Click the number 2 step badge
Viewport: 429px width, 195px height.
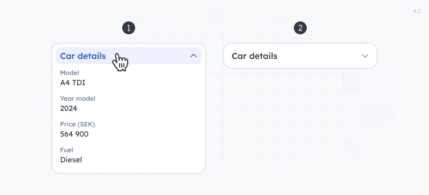(x=300, y=28)
